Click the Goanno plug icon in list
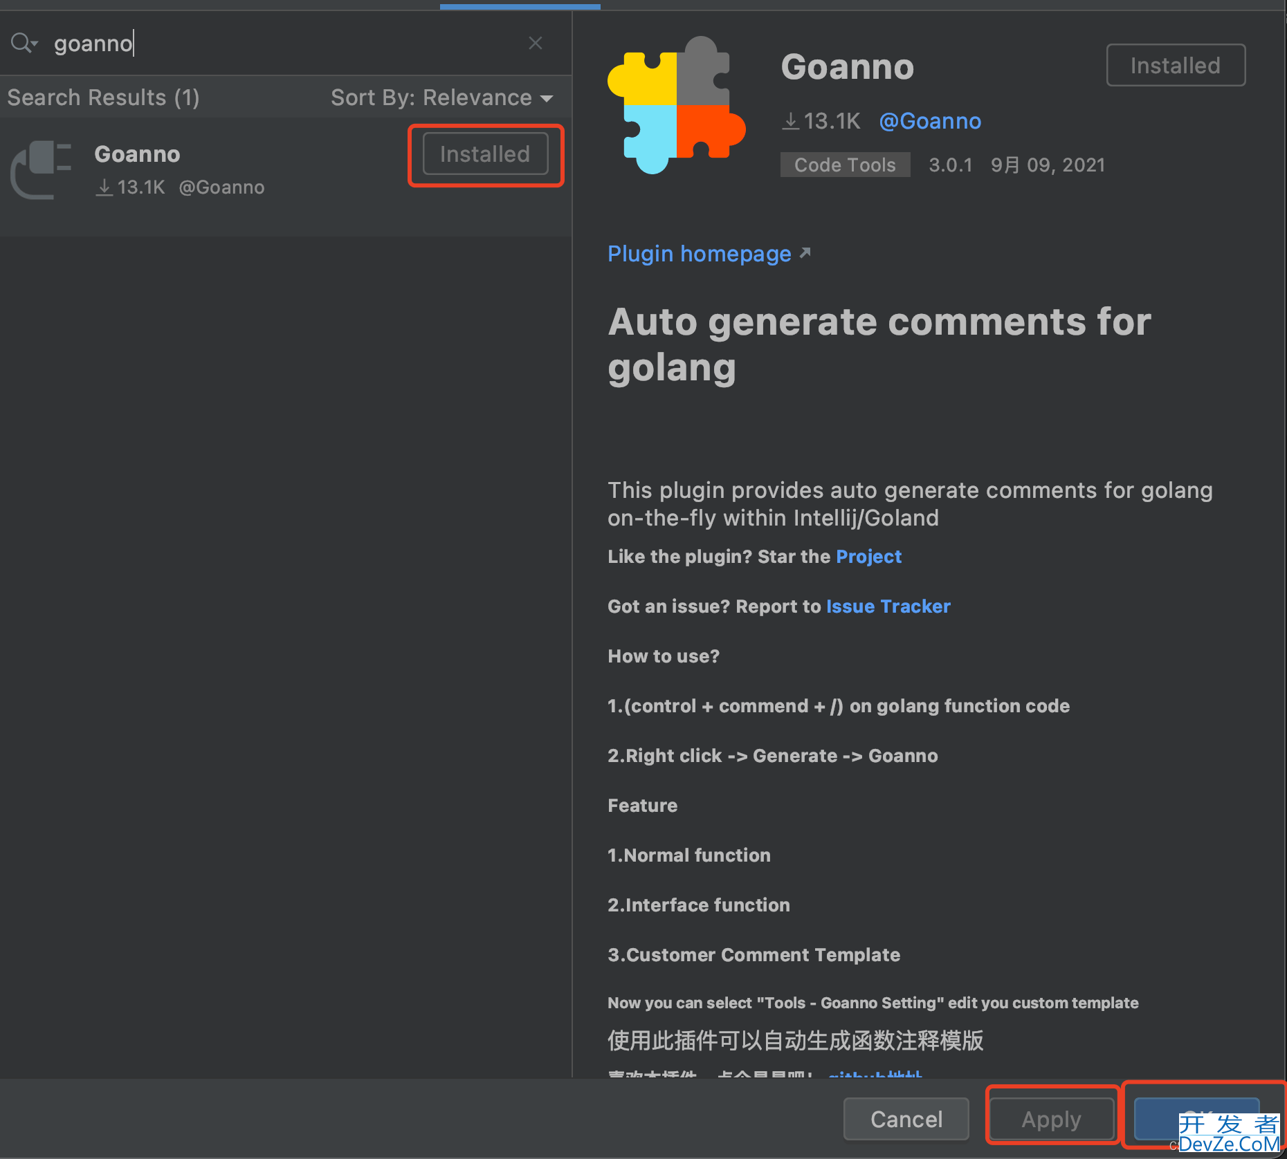 pos(42,170)
